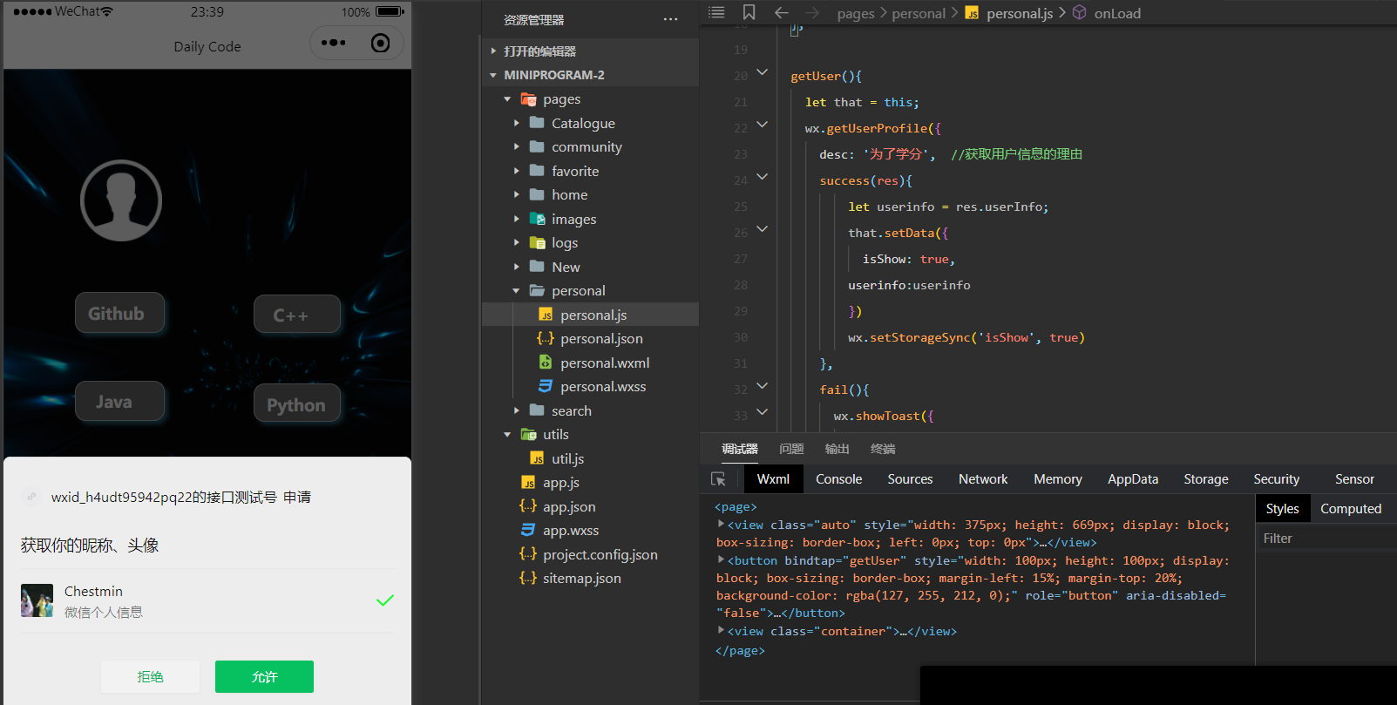
Task: Expand the New folder
Action: [516, 267]
